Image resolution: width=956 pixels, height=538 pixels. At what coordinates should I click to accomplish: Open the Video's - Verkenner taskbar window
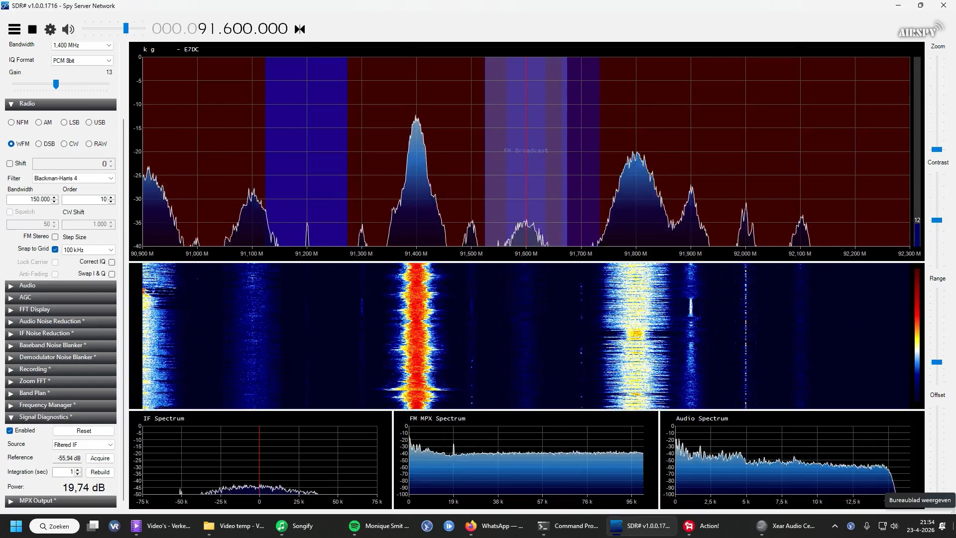[x=161, y=526]
